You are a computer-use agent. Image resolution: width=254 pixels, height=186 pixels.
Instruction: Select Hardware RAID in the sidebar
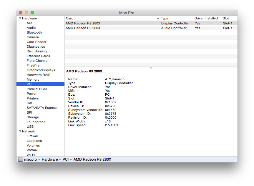click(x=39, y=75)
